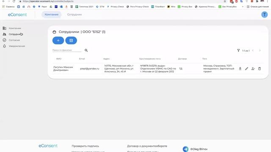Edit the Лагутин row with the pencil icon
Screen dimensions: 271x152
pyautogui.click(x=246, y=68)
